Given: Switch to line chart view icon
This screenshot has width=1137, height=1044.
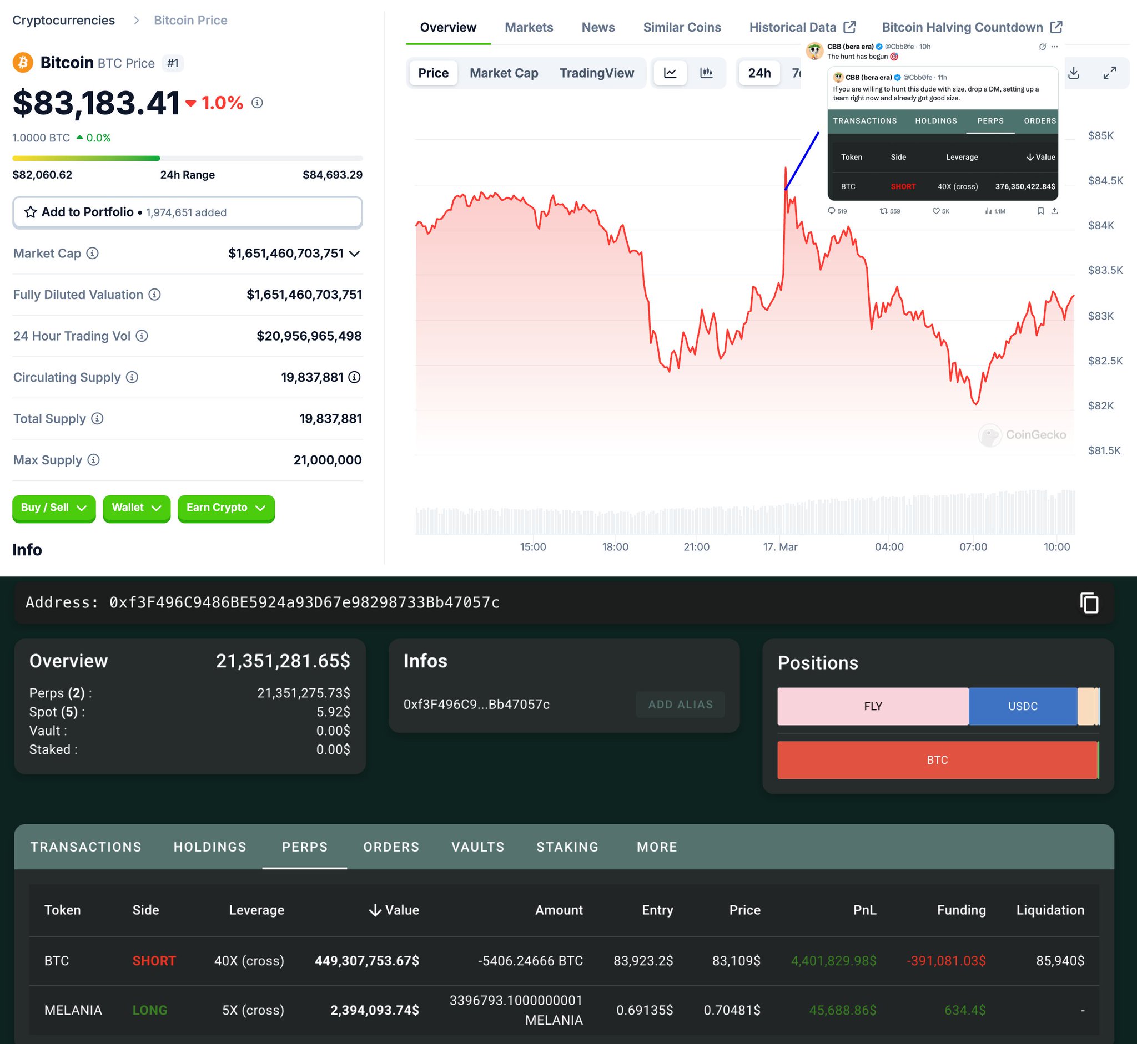Looking at the screenshot, I should (670, 73).
